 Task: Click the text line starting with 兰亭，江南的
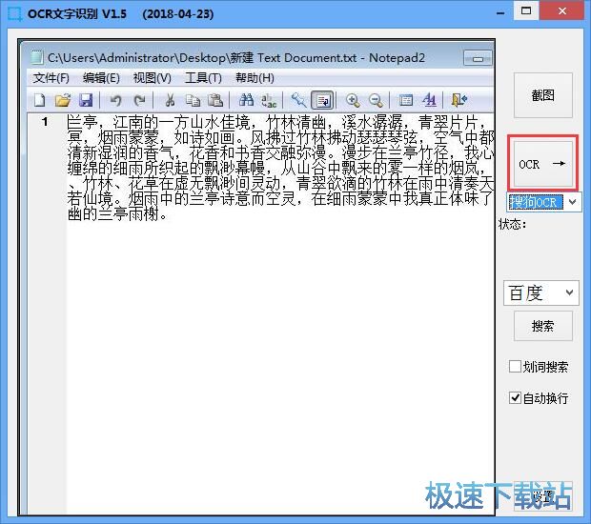[280, 123]
